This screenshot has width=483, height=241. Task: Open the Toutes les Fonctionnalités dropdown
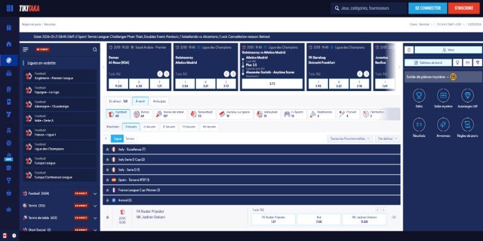350,138
